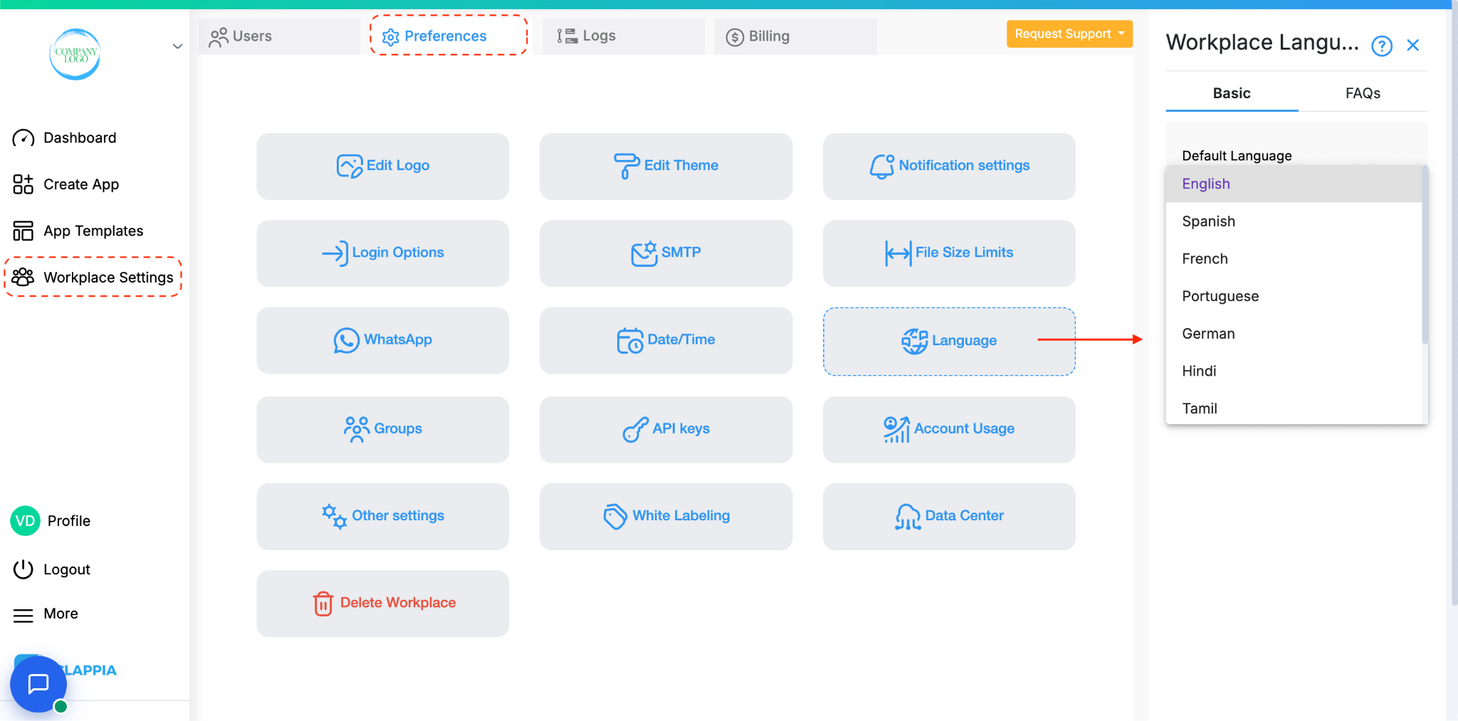Image resolution: width=1458 pixels, height=721 pixels.
Task: Open the Profile text link
Action: [x=69, y=521]
